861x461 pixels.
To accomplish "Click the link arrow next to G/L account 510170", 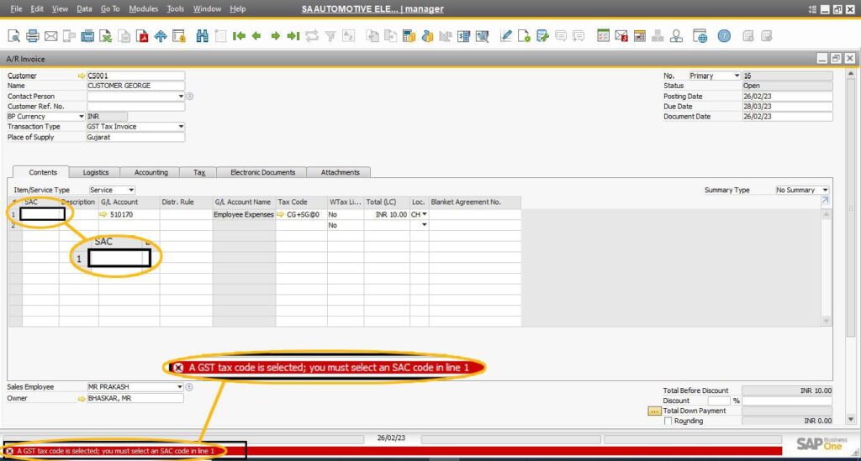I will tap(103, 214).
